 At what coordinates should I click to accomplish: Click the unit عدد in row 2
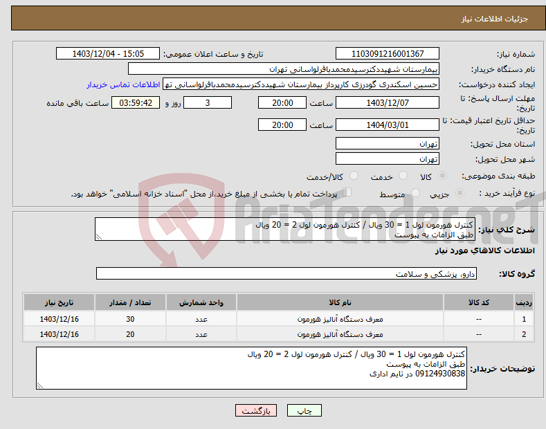click(201, 335)
